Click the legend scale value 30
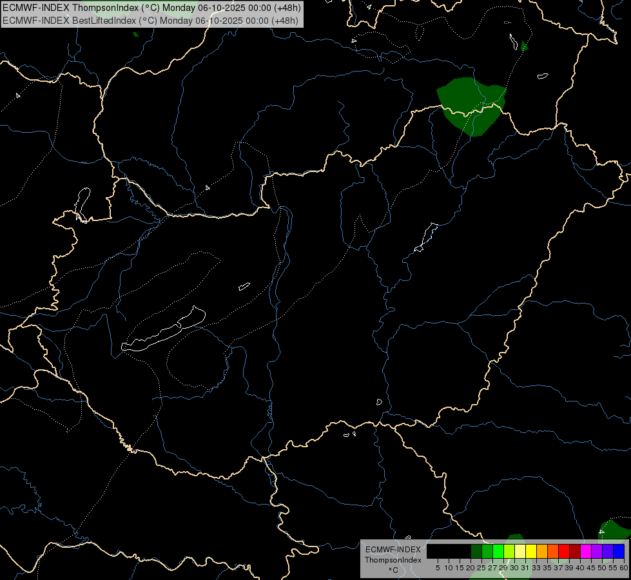631x580 pixels. (x=514, y=568)
